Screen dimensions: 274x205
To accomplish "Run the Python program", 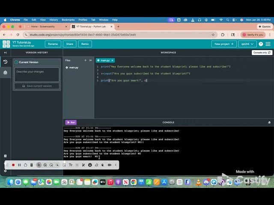I will [71, 123].
